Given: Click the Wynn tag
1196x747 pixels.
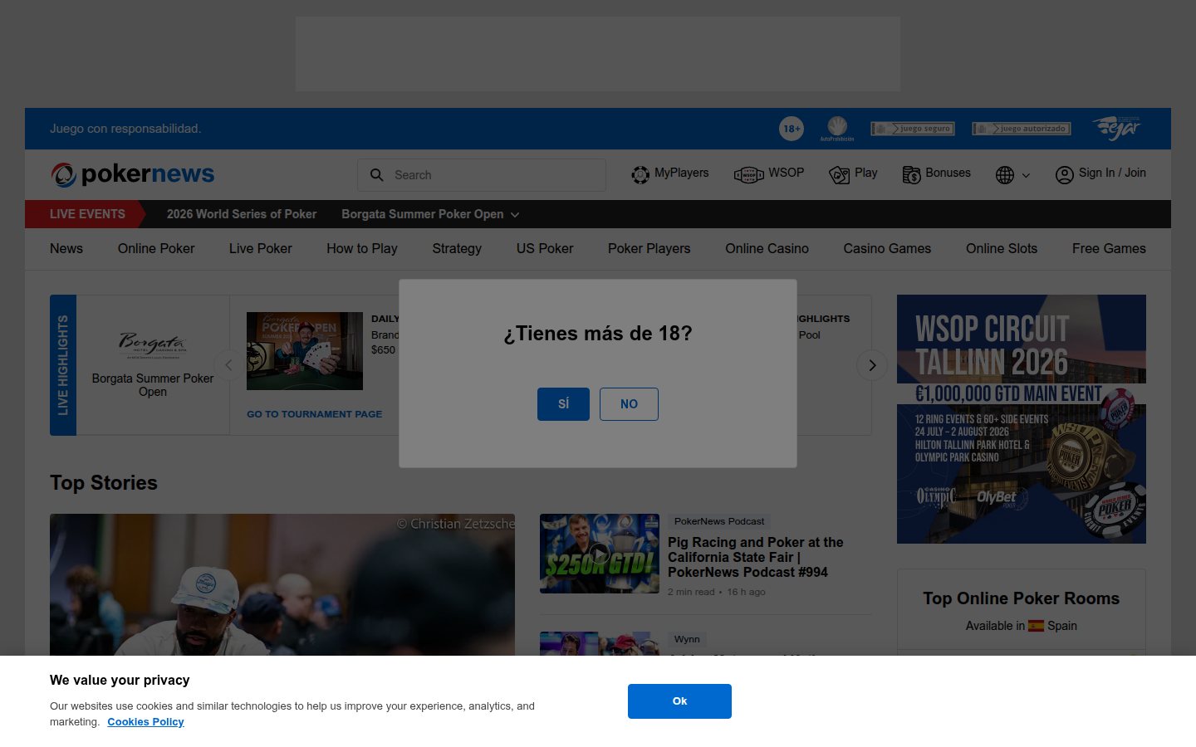Looking at the screenshot, I should pyautogui.click(x=687, y=639).
